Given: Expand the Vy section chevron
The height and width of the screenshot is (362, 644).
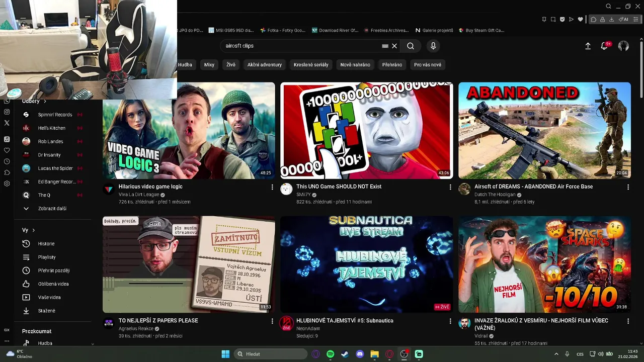Looking at the screenshot, I should 34,230.
